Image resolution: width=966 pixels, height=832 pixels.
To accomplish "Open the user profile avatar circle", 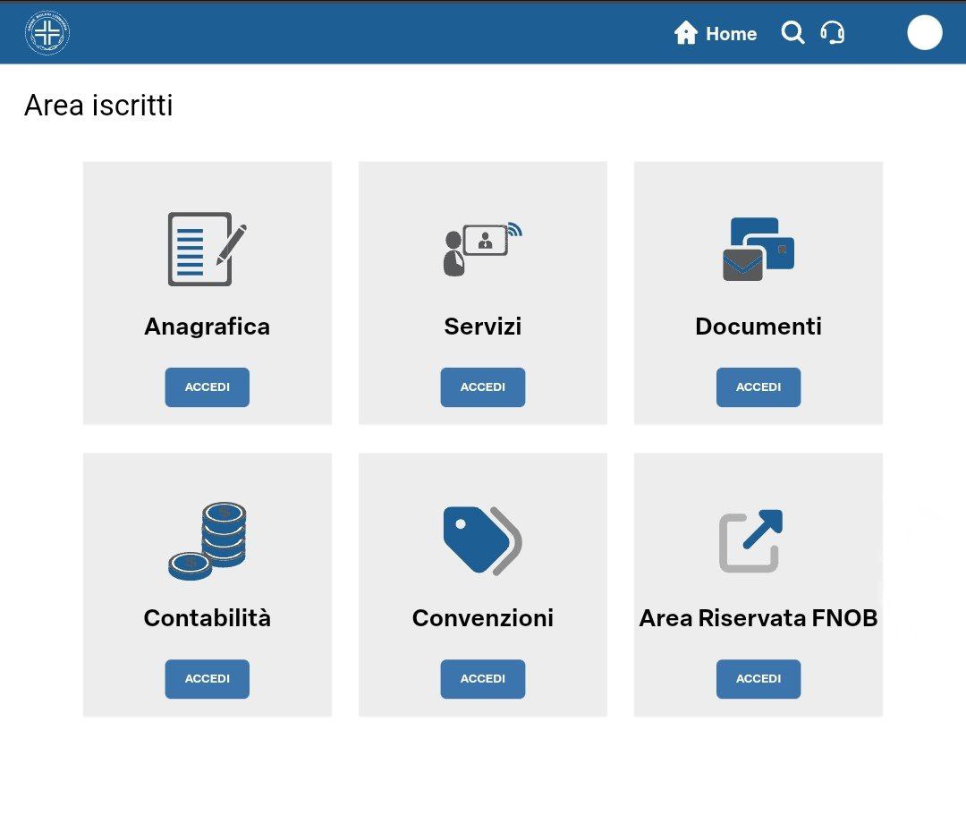I will [x=924, y=33].
